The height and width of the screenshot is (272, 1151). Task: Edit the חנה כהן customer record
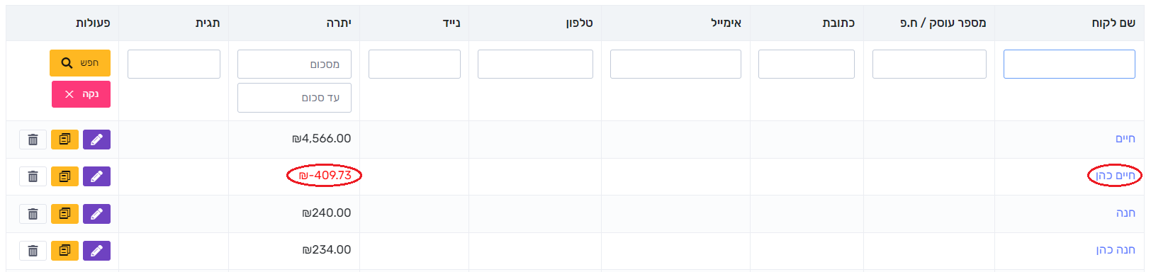96,251
